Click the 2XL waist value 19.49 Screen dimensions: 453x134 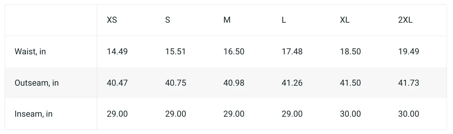(409, 52)
